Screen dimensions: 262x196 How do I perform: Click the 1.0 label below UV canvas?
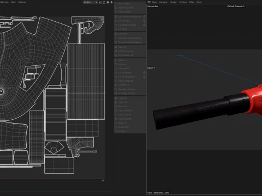pos(103,181)
